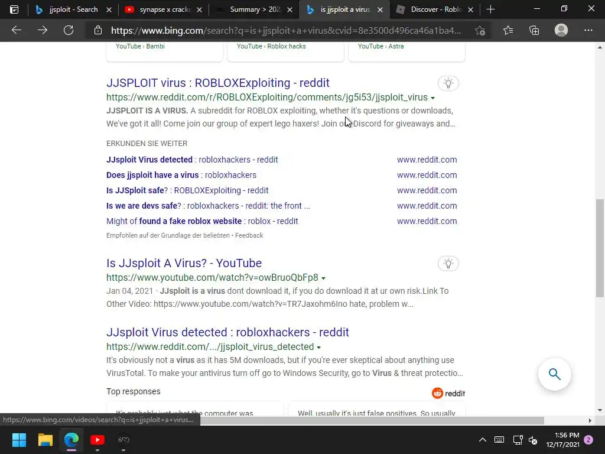Open JJSPLOIT virus : ROBLOXExploiting - reddit result

point(217,83)
